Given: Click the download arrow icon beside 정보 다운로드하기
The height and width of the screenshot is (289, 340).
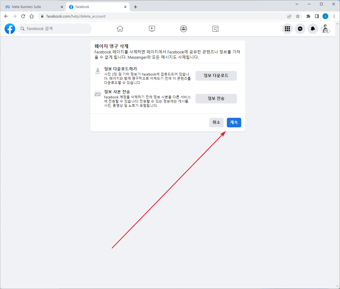Looking at the screenshot, I should (98, 71).
